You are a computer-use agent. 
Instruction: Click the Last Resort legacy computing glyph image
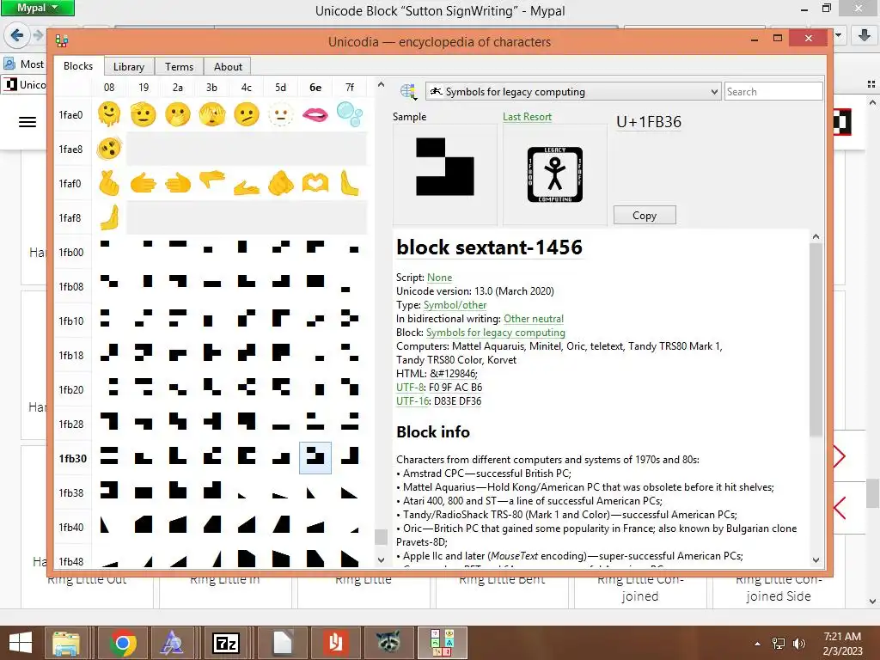[554, 174]
